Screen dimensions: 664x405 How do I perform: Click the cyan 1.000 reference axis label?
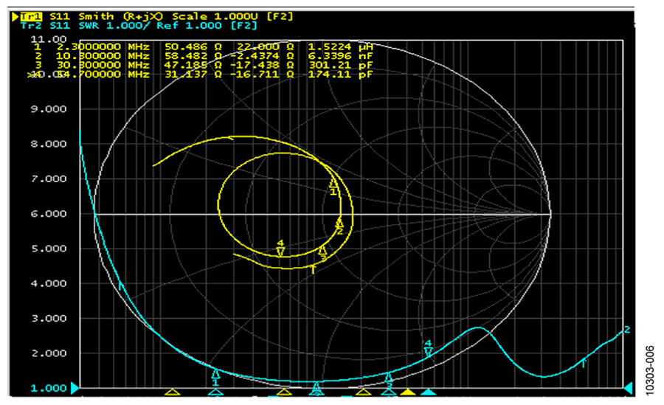tap(48, 388)
